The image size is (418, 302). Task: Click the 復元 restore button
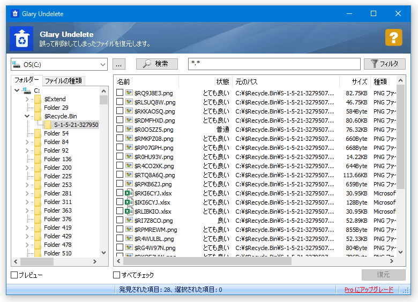click(x=383, y=275)
